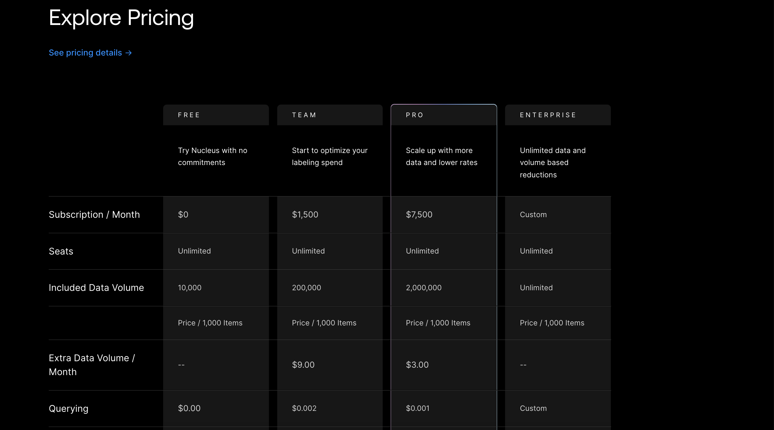Click the Custom Enterprise subscription cell
This screenshot has width=774, height=430.
[x=533, y=214]
